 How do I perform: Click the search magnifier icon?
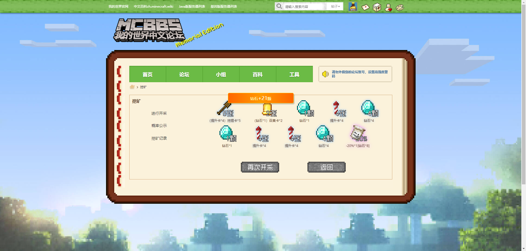pos(279,6)
